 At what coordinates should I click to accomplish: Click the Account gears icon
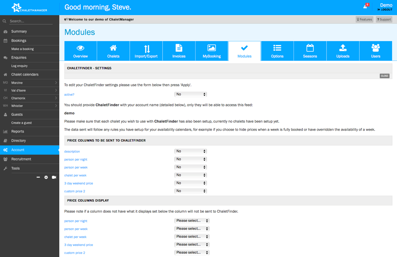click(5, 150)
